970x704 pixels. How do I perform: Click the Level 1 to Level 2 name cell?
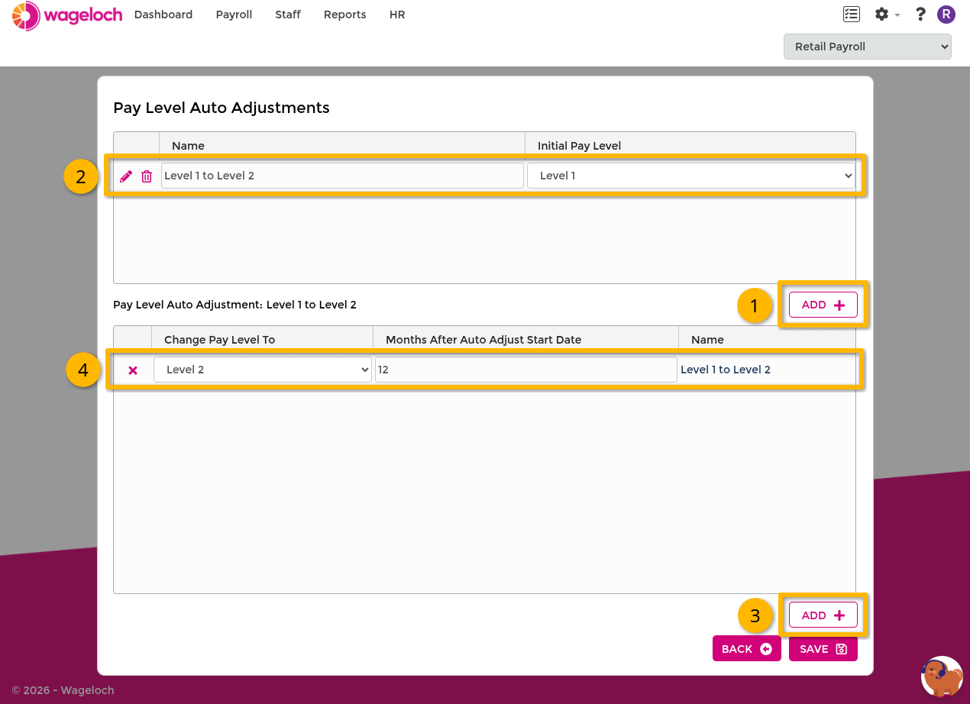pos(726,370)
